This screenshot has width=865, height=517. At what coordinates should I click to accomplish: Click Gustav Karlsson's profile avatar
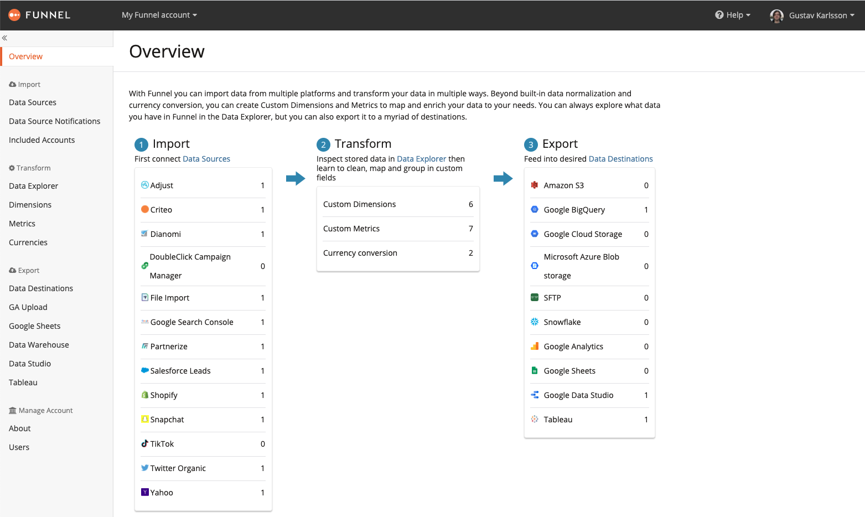click(776, 15)
